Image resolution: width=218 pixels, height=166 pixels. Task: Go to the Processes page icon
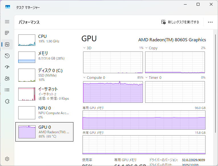click(x=7, y=33)
